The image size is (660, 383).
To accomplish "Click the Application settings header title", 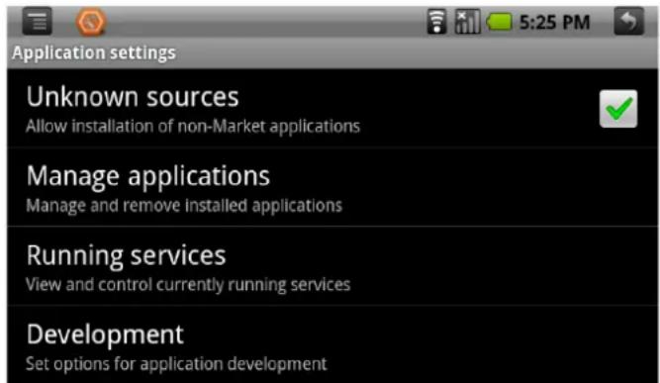I will coord(94,53).
